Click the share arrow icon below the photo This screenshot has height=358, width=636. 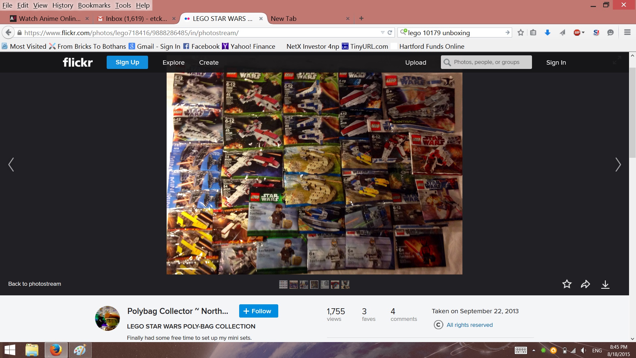pos(585,284)
